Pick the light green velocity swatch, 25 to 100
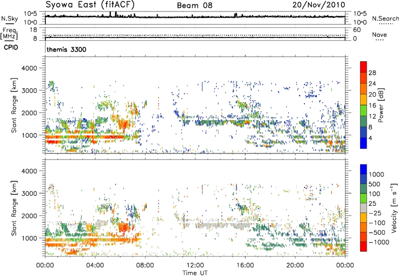Image resolution: width=399 pixels, height=276 pixels. tap(364, 198)
